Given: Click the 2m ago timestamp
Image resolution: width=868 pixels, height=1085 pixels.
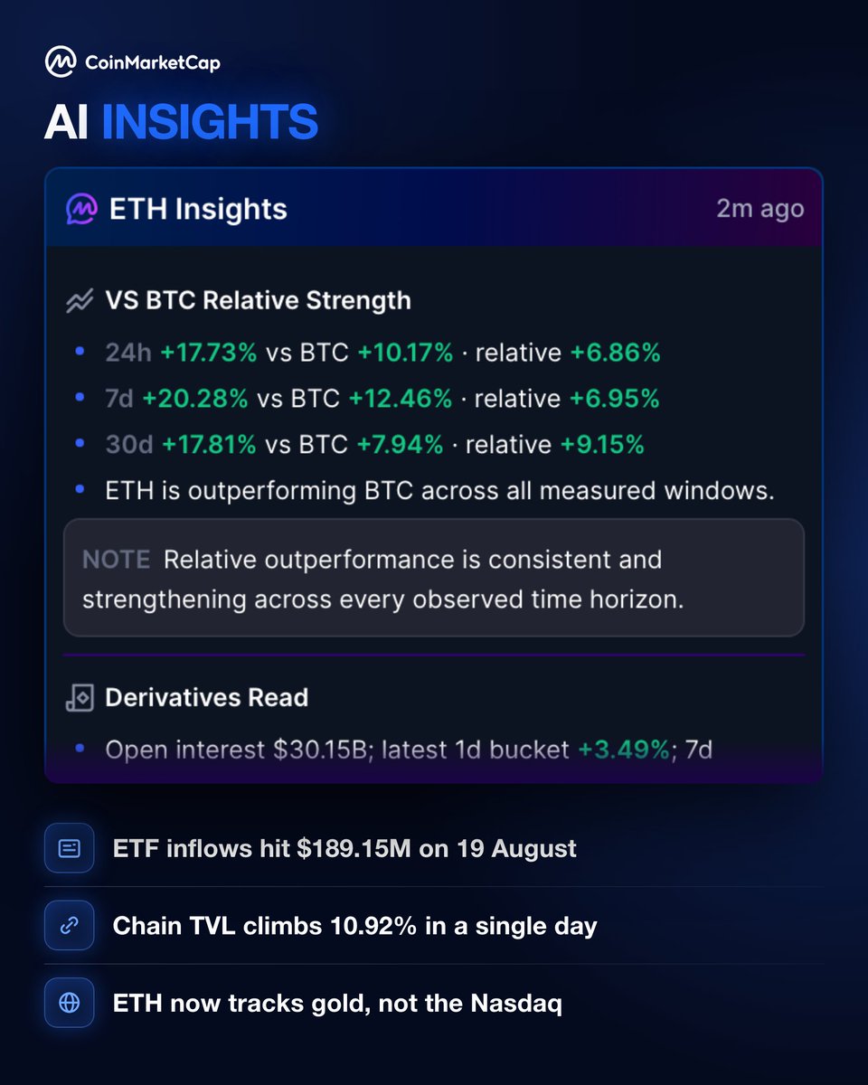Looking at the screenshot, I should (759, 209).
